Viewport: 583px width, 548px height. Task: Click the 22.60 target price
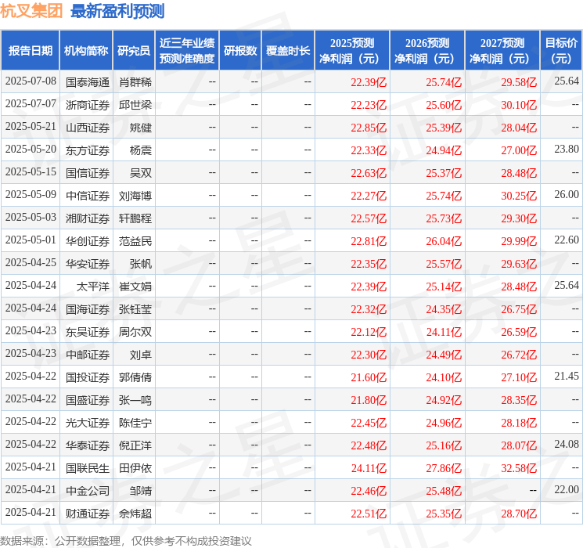click(567, 240)
